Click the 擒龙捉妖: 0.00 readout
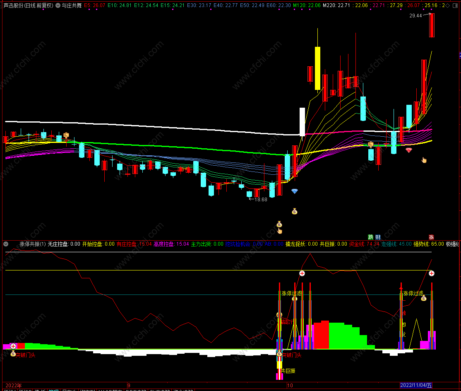 tap(302, 244)
